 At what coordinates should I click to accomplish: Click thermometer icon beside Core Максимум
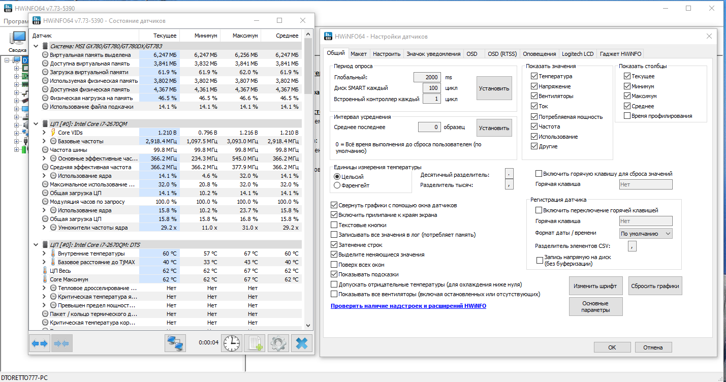[x=45, y=279]
